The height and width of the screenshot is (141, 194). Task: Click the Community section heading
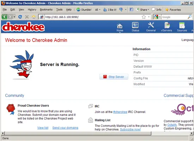point(14,95)
